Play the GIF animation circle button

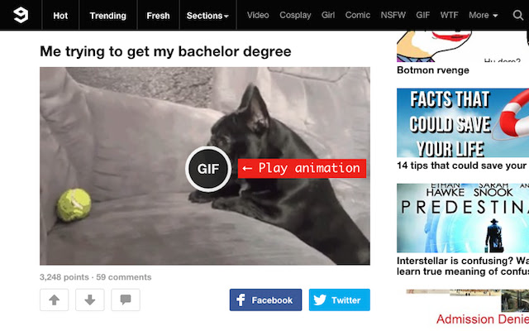coord(208,169)
